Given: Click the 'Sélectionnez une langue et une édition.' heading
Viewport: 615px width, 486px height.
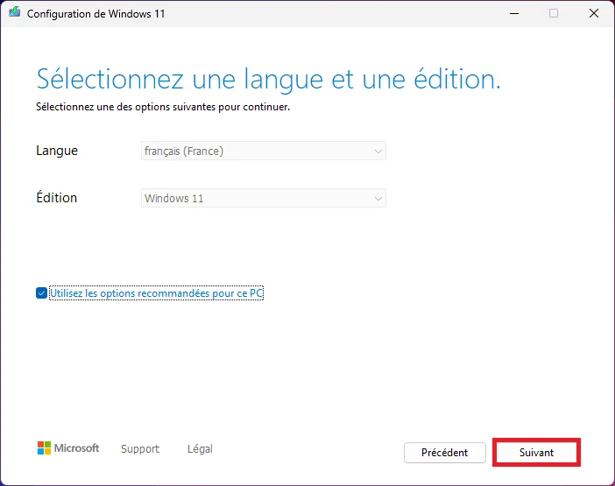Looking at the screenshot, I should click(268, 79).
